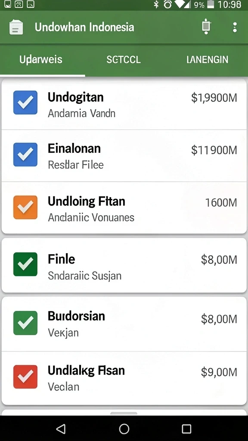Tap the Android home circle button

[124, 429]
